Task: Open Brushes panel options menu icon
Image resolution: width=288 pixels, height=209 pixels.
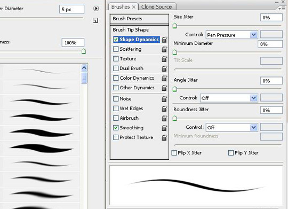Action: click(282, 9)
